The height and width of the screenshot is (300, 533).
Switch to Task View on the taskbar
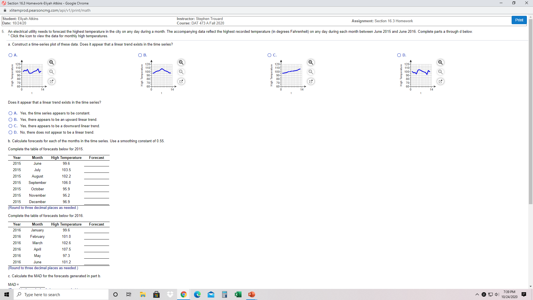coord(129,294)
